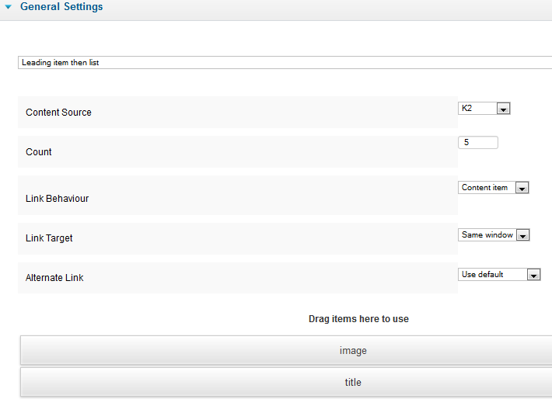Screen dimensions: 552x406
Task: Click the Content item dropdown arrow
Action: 522,188
